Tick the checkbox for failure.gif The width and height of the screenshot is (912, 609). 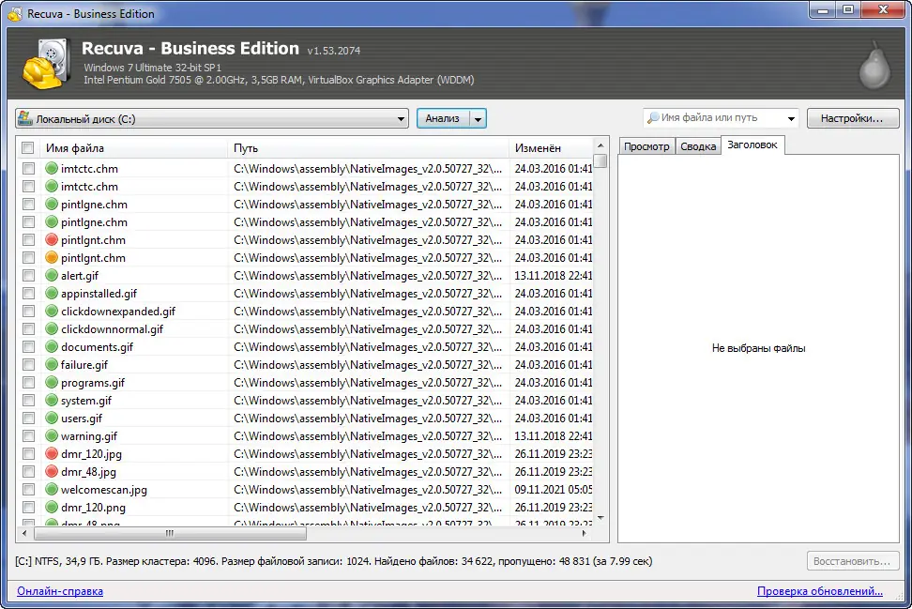click(x=28, y=364)
